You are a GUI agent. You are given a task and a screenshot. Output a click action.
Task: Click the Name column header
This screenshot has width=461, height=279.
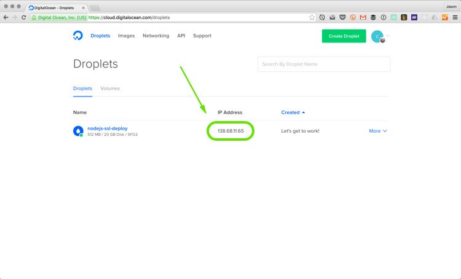80,112
